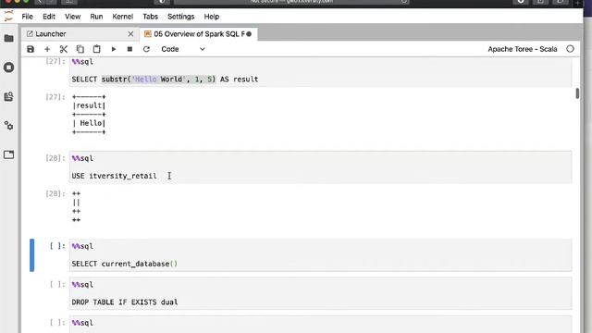Click the notebook vertical scrollbar thumb
Image resolution: width=592 pixels, height=333 pixels.
pyautogui.click(x=577, y=93)
